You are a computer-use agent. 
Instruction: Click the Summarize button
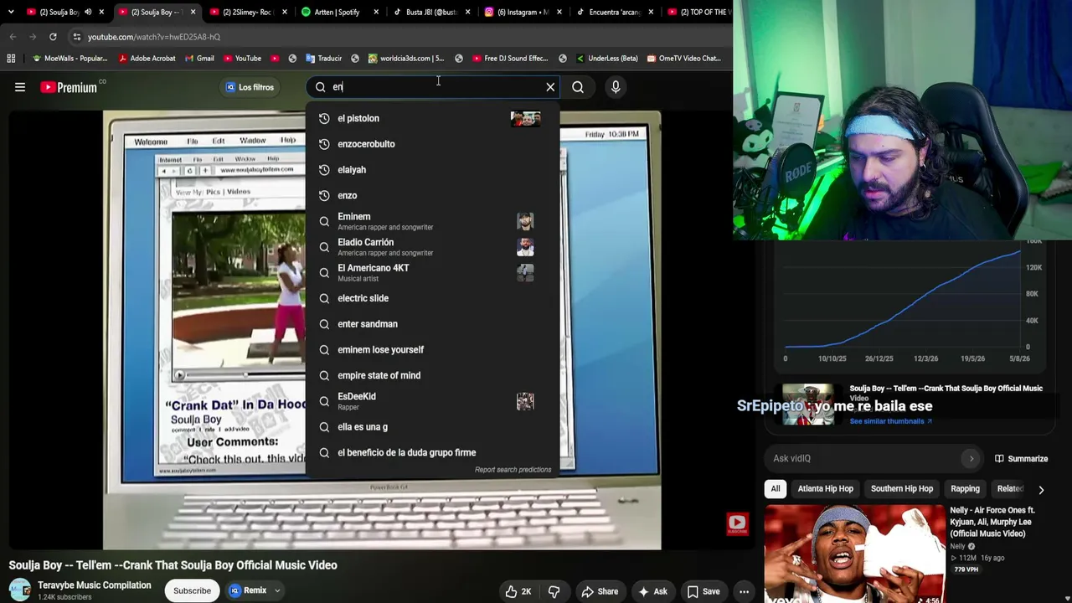(1021, 459)
